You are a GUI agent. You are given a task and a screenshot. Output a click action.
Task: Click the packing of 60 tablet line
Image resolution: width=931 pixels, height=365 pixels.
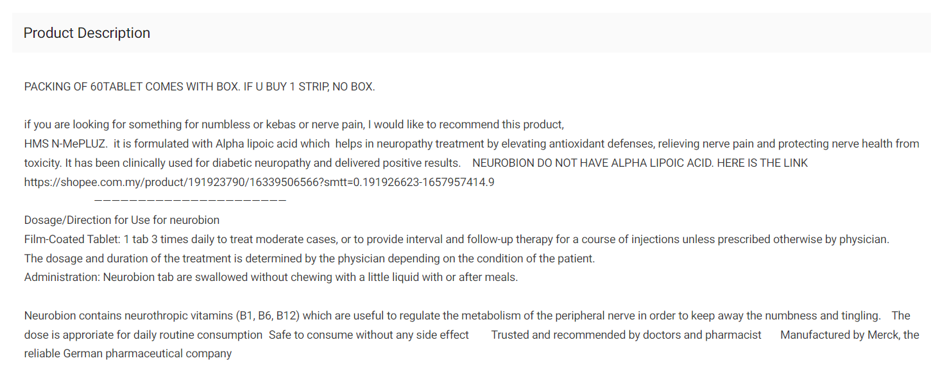pos(200,86)
